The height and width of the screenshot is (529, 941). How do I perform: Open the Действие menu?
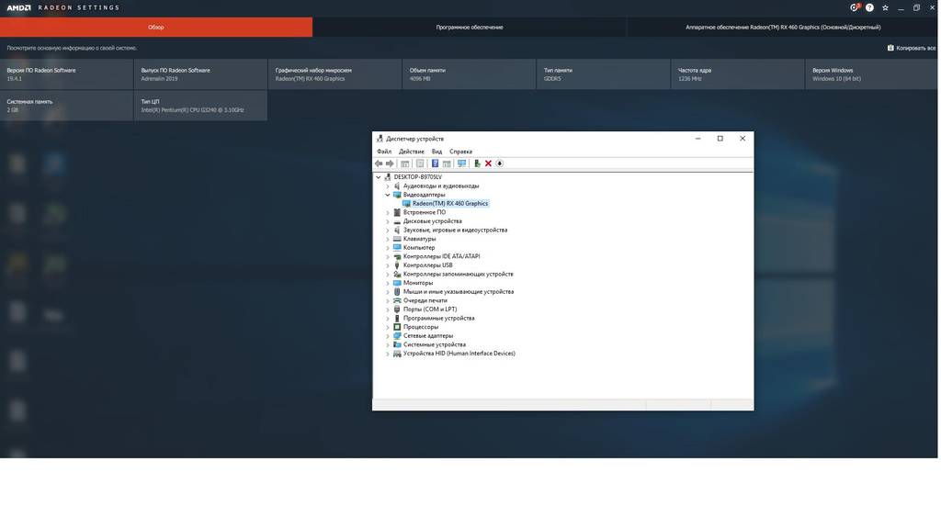pos(412,152)
